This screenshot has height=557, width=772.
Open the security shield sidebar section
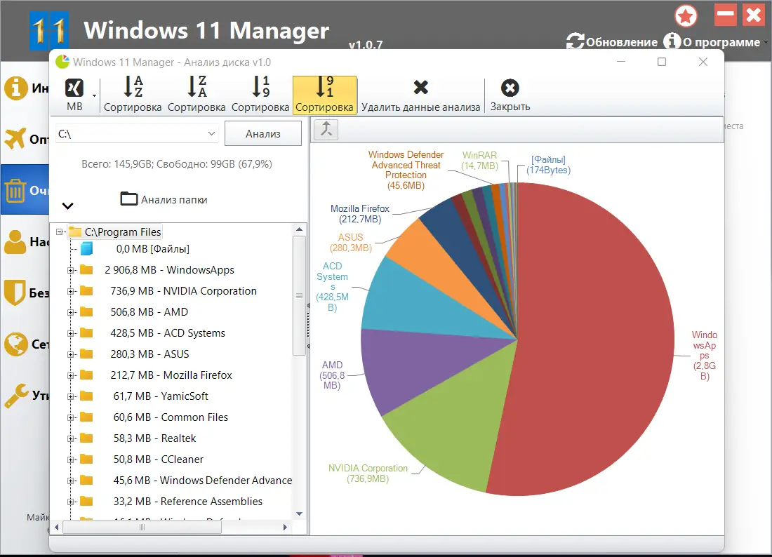25,293
